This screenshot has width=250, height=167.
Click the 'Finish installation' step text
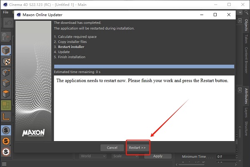[x=72, y=57]
